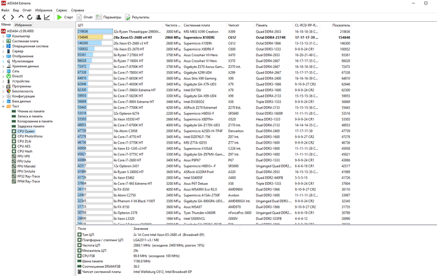Open the user/report wizard toolbar icon

(x=39, y=17)
